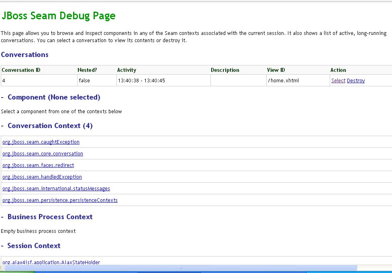This screenshot has height=273, width=392.
Task: Click the Conversations section heading
Action: coord(25,55)
